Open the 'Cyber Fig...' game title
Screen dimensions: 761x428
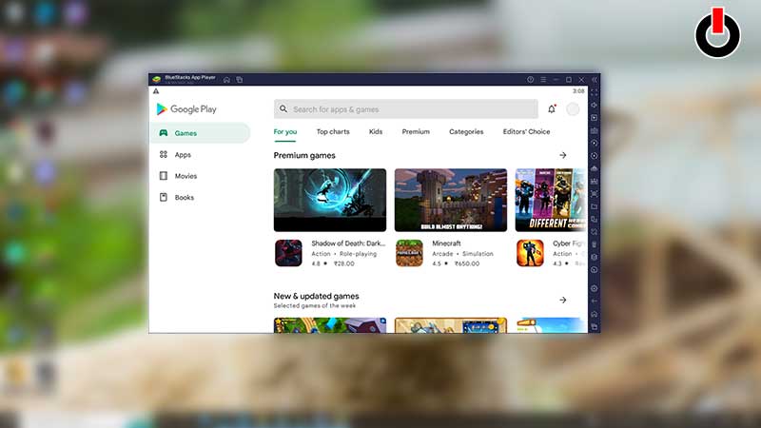[x=568, y=243]
